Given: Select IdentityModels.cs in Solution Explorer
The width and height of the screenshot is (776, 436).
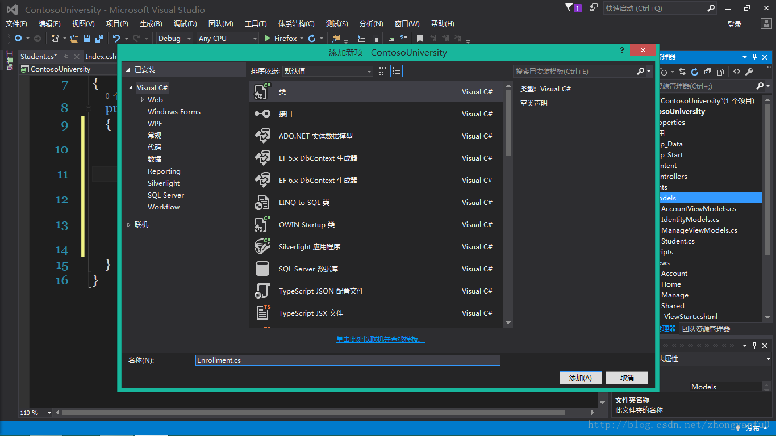Looking at the screenshot, I should coord(690,220).
